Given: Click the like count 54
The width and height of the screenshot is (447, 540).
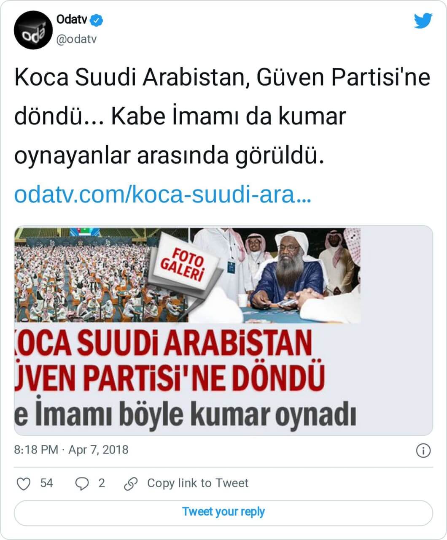Looking at the screenshot, I should click(x=47, y=483).
